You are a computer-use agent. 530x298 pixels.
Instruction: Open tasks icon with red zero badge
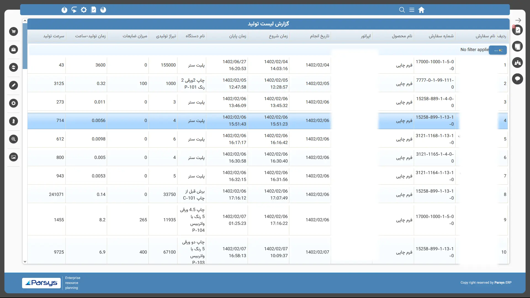[x=518, y=30]
